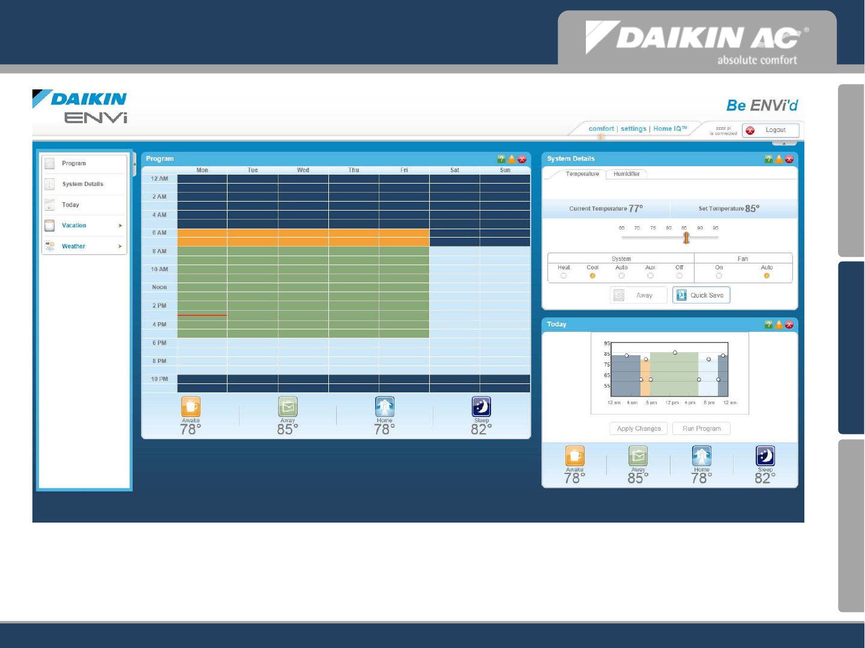Open System Details label in sidebar
This screenshot has width=865, height=648.
pos(83,184)
